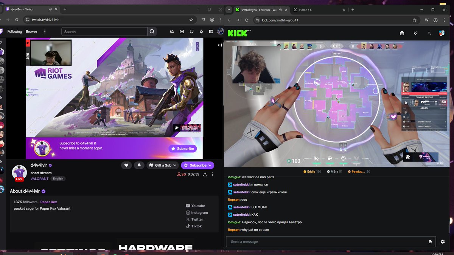Image resolution: width=454 pixels, height=255 pixels.
Task: Select the Following tab on Twitch
Action: [15, 32]
